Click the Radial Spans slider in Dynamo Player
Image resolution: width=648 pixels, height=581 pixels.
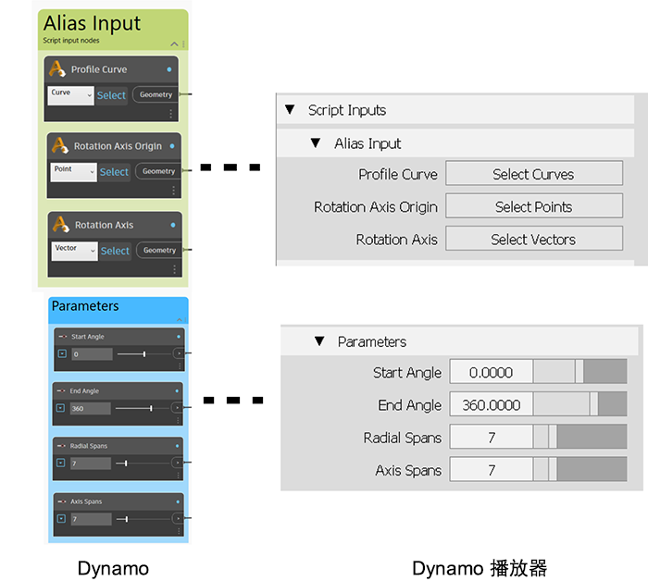[579, 437]
